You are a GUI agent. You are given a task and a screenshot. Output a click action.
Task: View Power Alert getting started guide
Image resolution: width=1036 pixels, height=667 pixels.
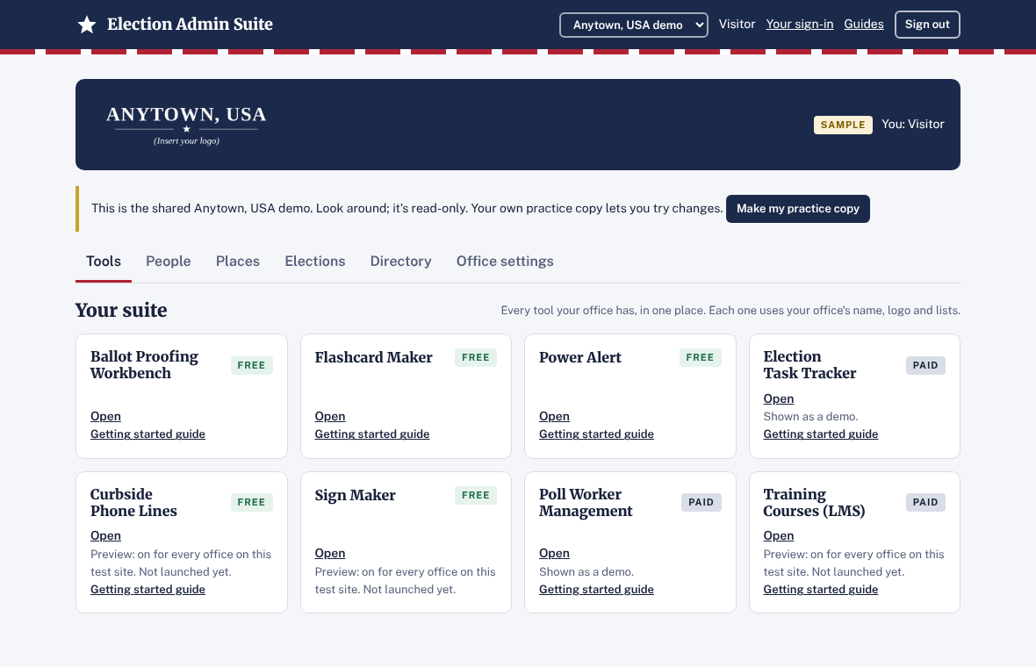tap(597, 434)
